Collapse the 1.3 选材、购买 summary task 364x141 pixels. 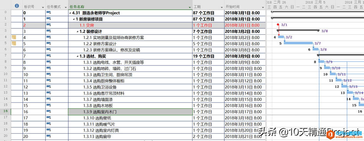click(77, 57)
